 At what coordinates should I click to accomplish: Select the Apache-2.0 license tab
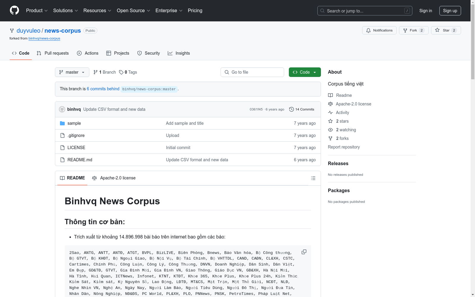pos(114,178)
